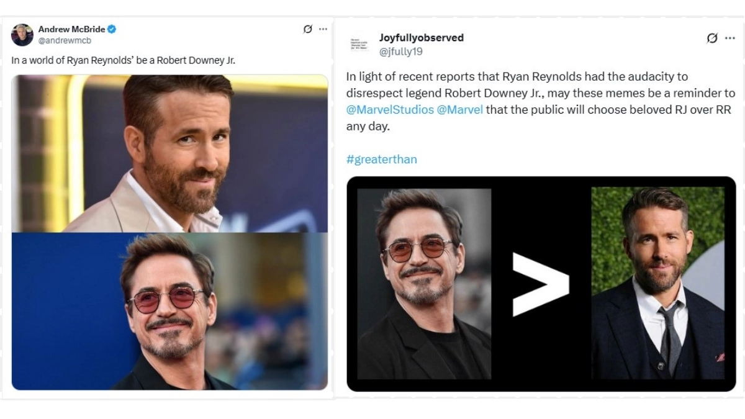The image size is (745, 419).
Task: Click the replies-restricted icon on Joyfullyobserved's tweet
Action: click(711, 37)
